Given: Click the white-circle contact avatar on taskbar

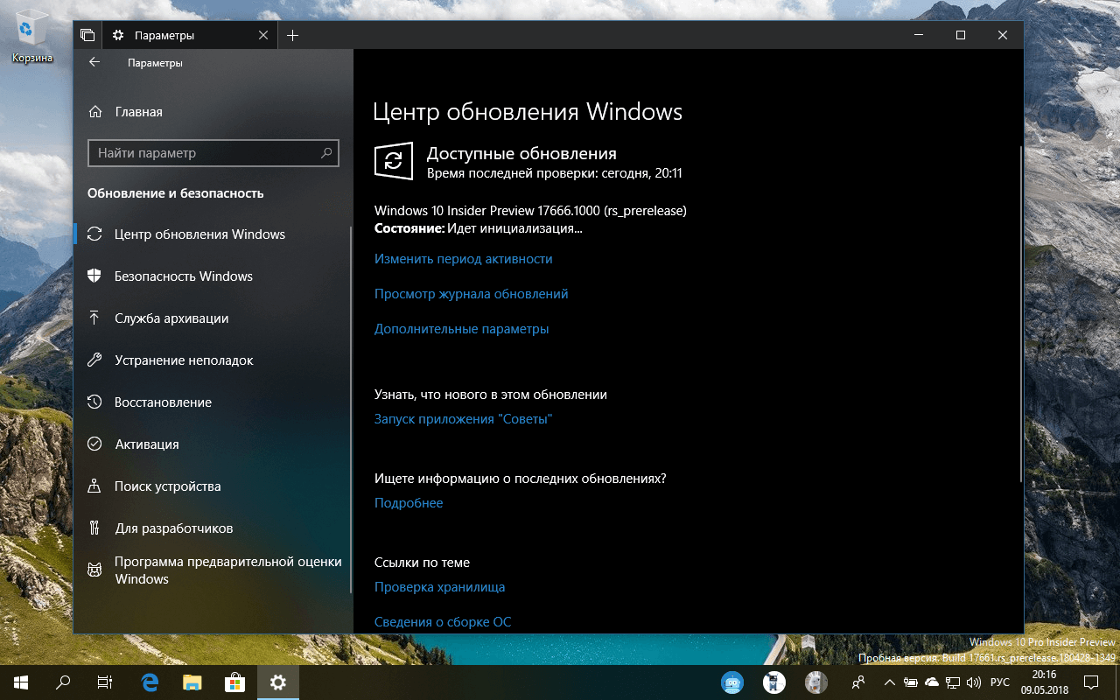Looking at the screenshot, I should click(774, 682).
